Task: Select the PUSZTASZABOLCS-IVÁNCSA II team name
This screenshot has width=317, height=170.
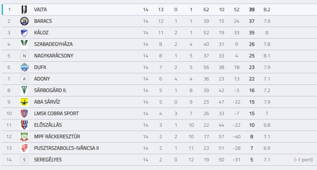Action: click(67, 148)
